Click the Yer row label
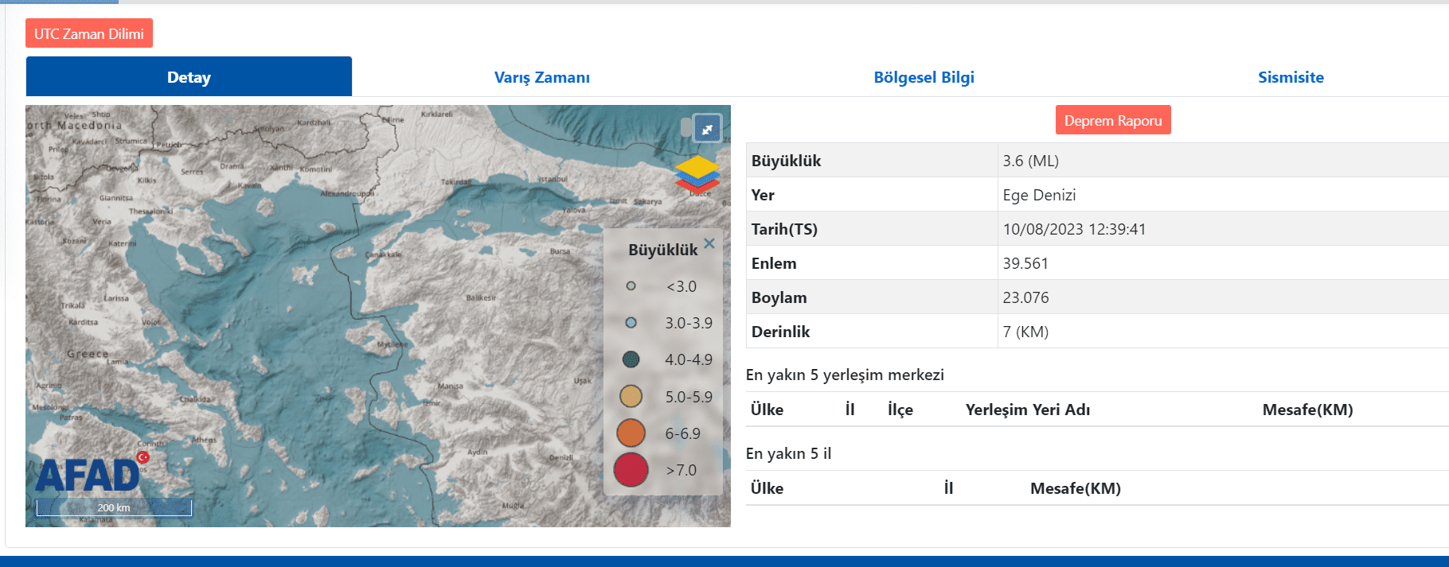 click(x=763, y=195)
